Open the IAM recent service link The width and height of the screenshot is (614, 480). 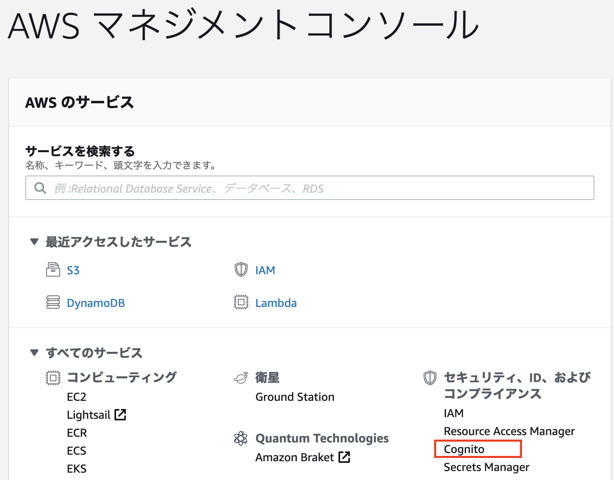265,270
